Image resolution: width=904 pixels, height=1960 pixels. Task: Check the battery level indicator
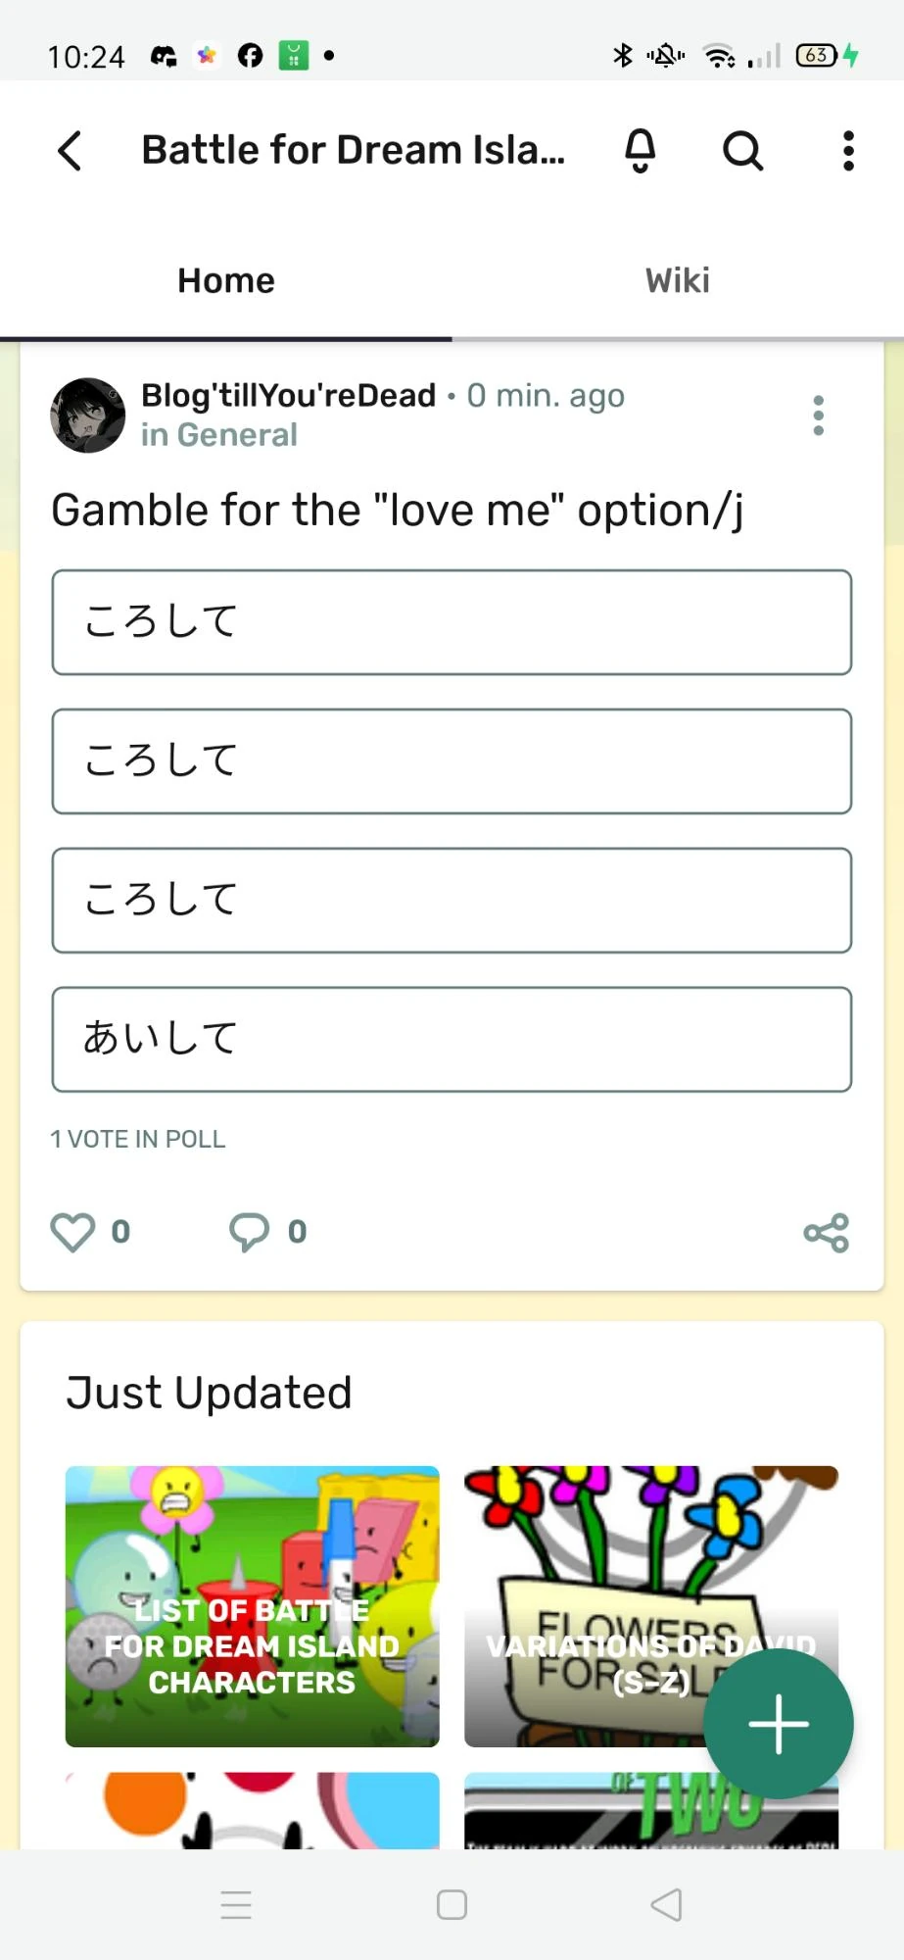click(816, 56)
